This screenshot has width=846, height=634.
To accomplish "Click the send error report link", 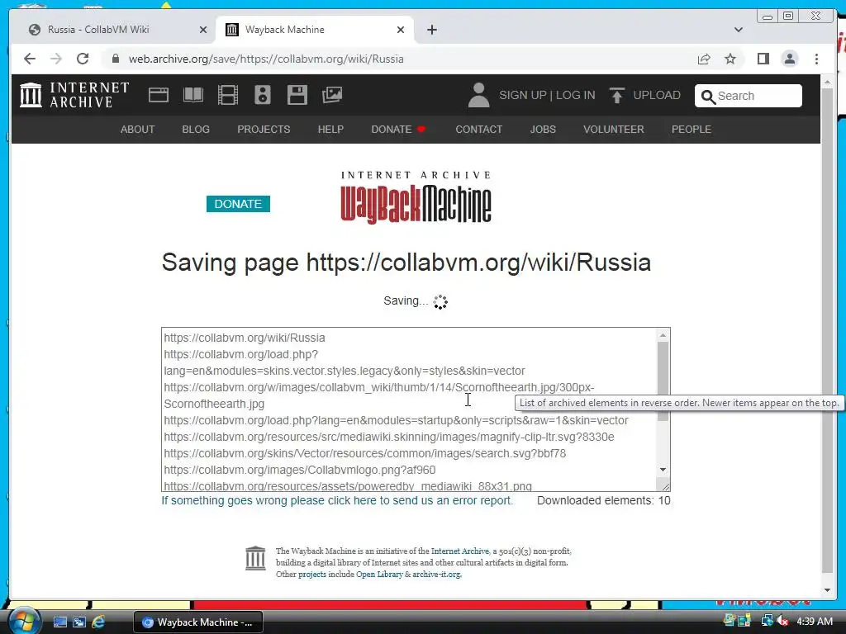I will point(337,500).
